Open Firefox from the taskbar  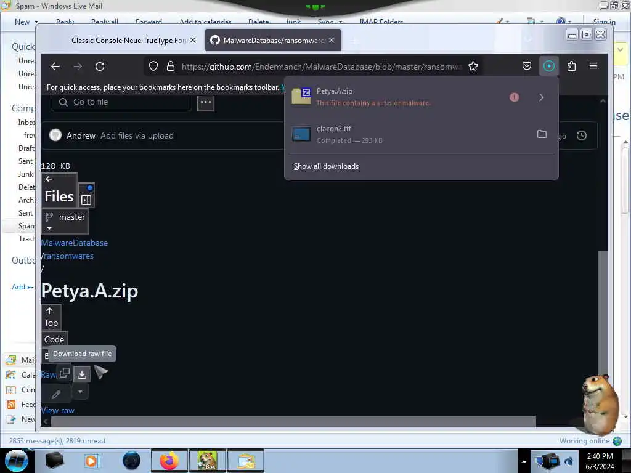(169, 461)
